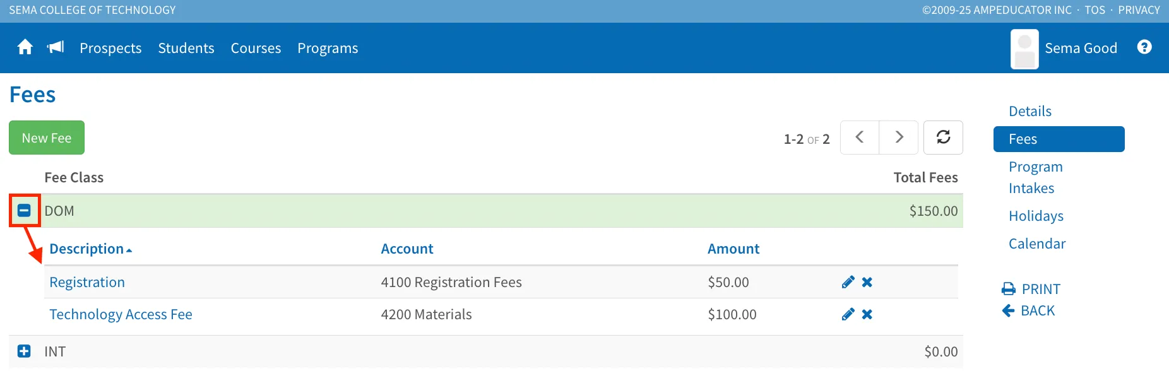Open the help question mark icon
The width and height of the screenshot is (1169, 376).
[1144, 47]
